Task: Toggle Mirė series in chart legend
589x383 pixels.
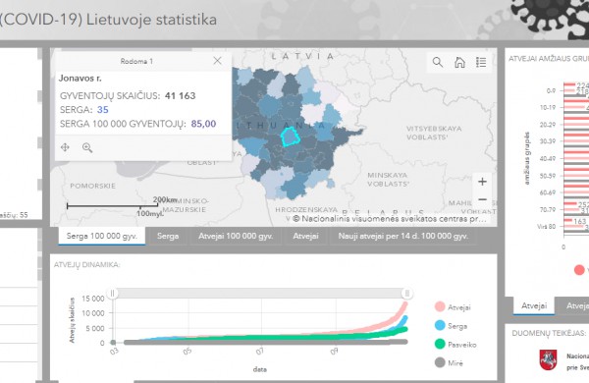Action: pos(449,363)
